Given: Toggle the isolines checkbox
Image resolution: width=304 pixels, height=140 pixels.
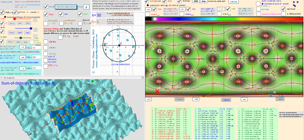Looking at the screenshot, I should click(x=180, y=1).
